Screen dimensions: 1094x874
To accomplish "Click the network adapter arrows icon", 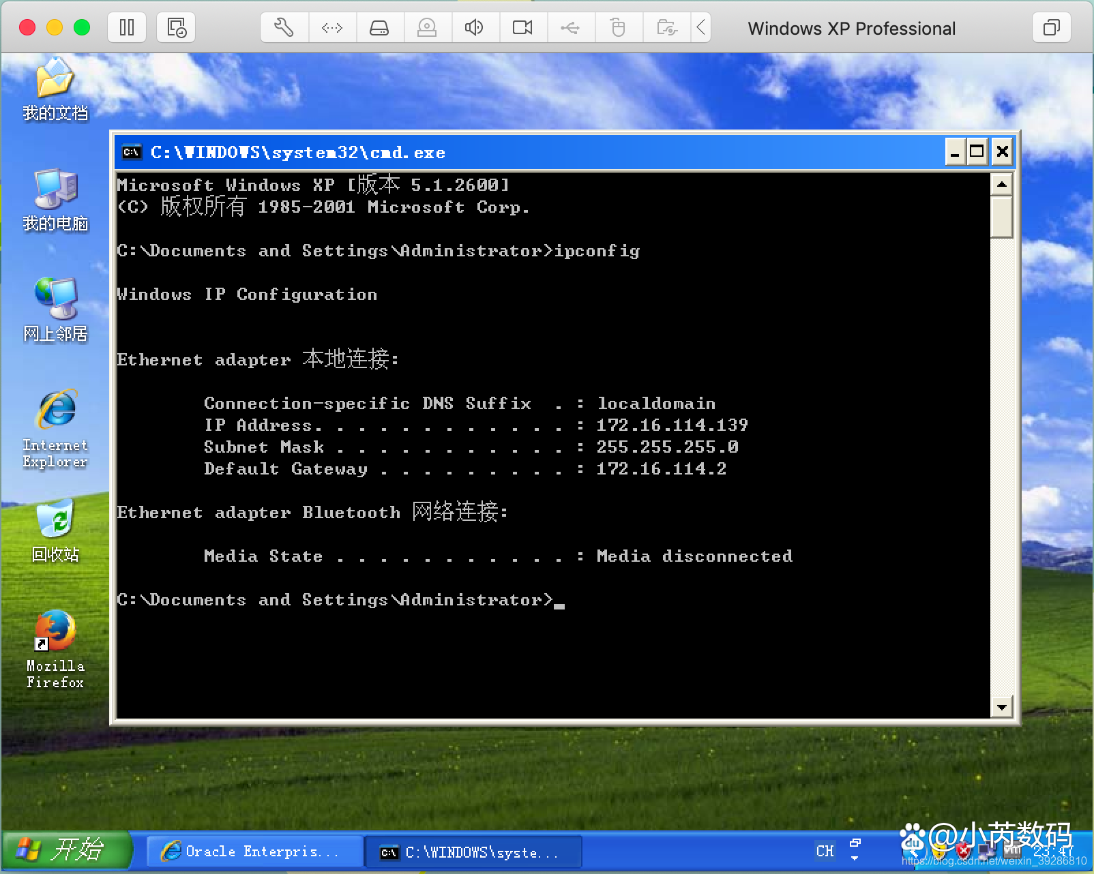I will pyautogui.click(x=332, y=28).
